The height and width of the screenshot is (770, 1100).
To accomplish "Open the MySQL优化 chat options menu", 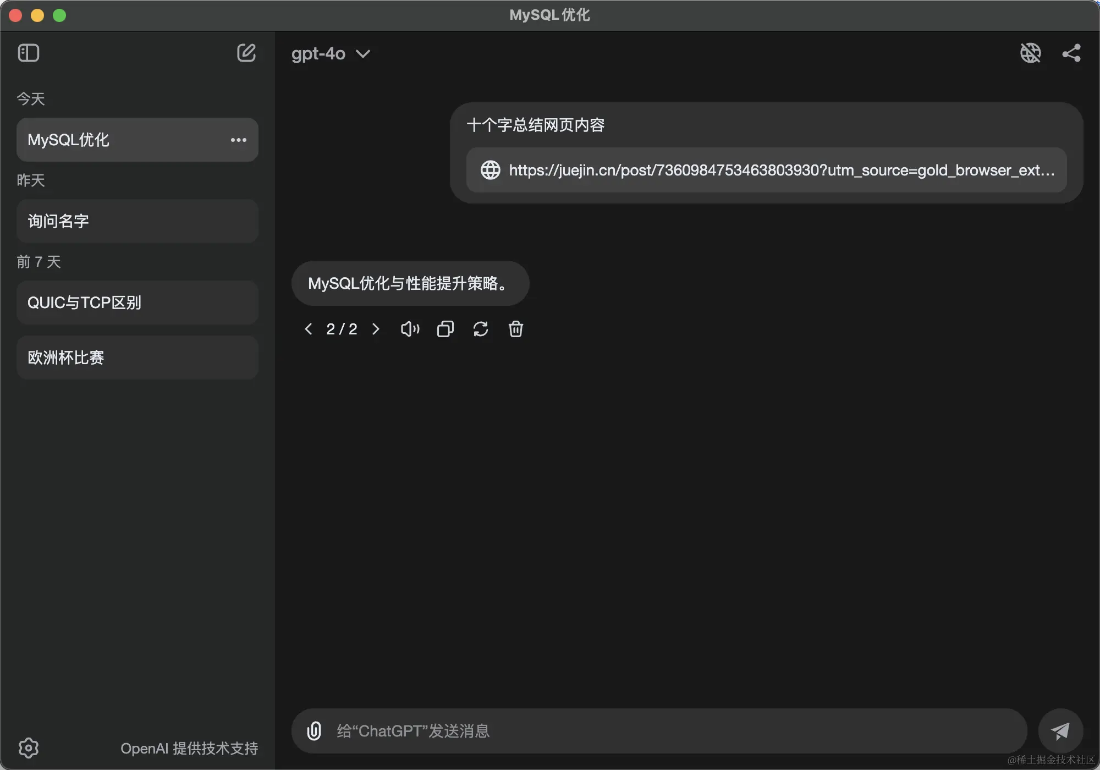I will [x=238, y=140].
